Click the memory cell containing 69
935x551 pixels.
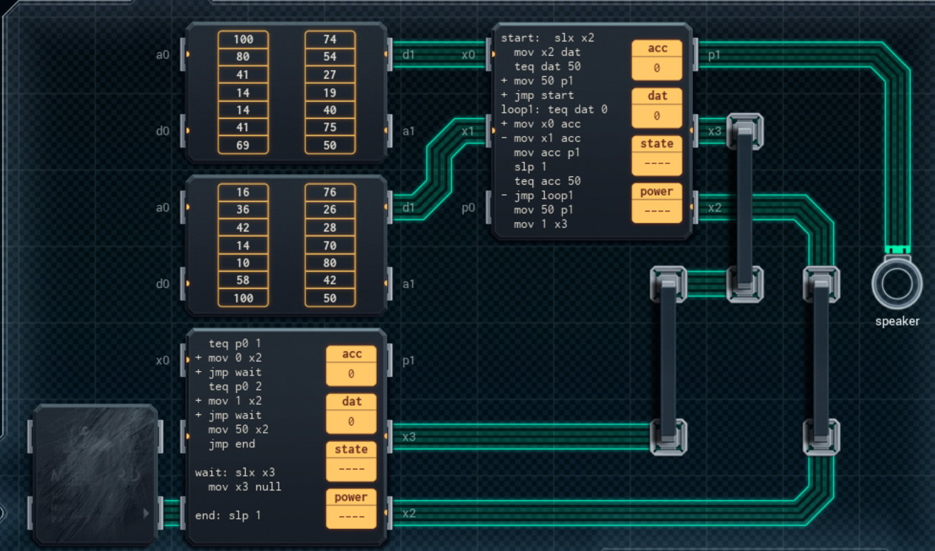coord(243,145)
